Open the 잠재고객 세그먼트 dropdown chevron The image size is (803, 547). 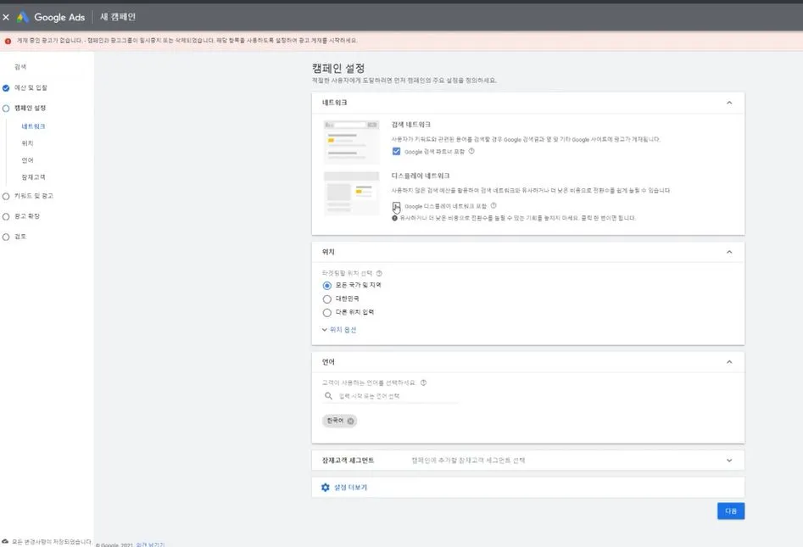(x=729, y=459)
